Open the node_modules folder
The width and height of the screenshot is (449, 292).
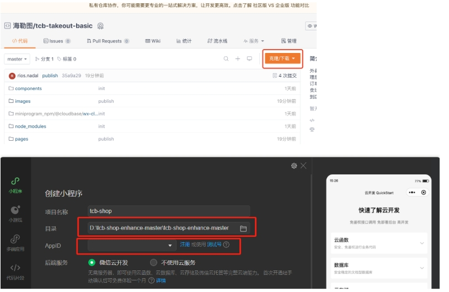30,126
